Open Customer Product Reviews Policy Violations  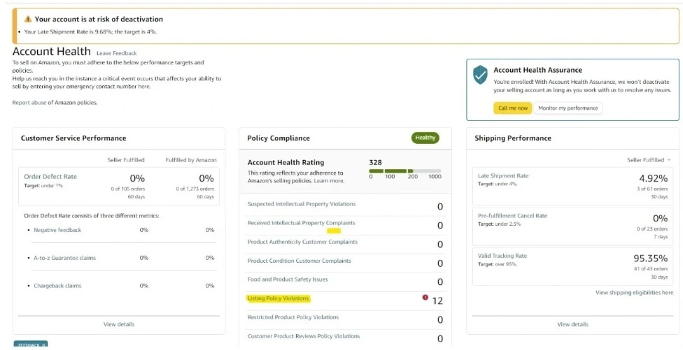tap(304, 336)
